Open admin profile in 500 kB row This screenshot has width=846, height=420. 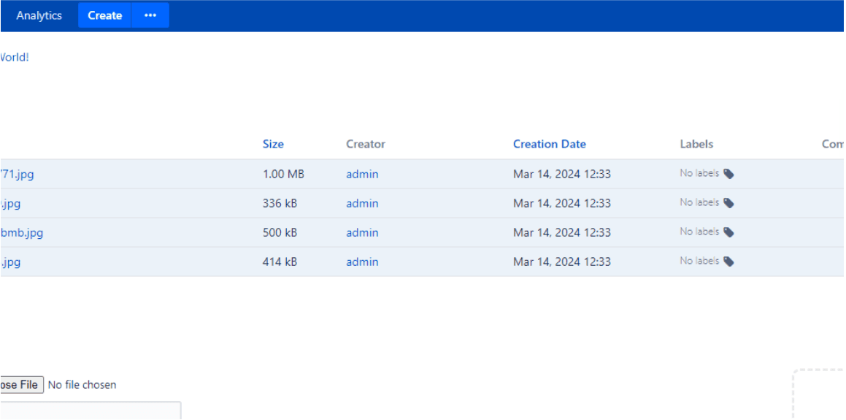click(x=362, y=233)
